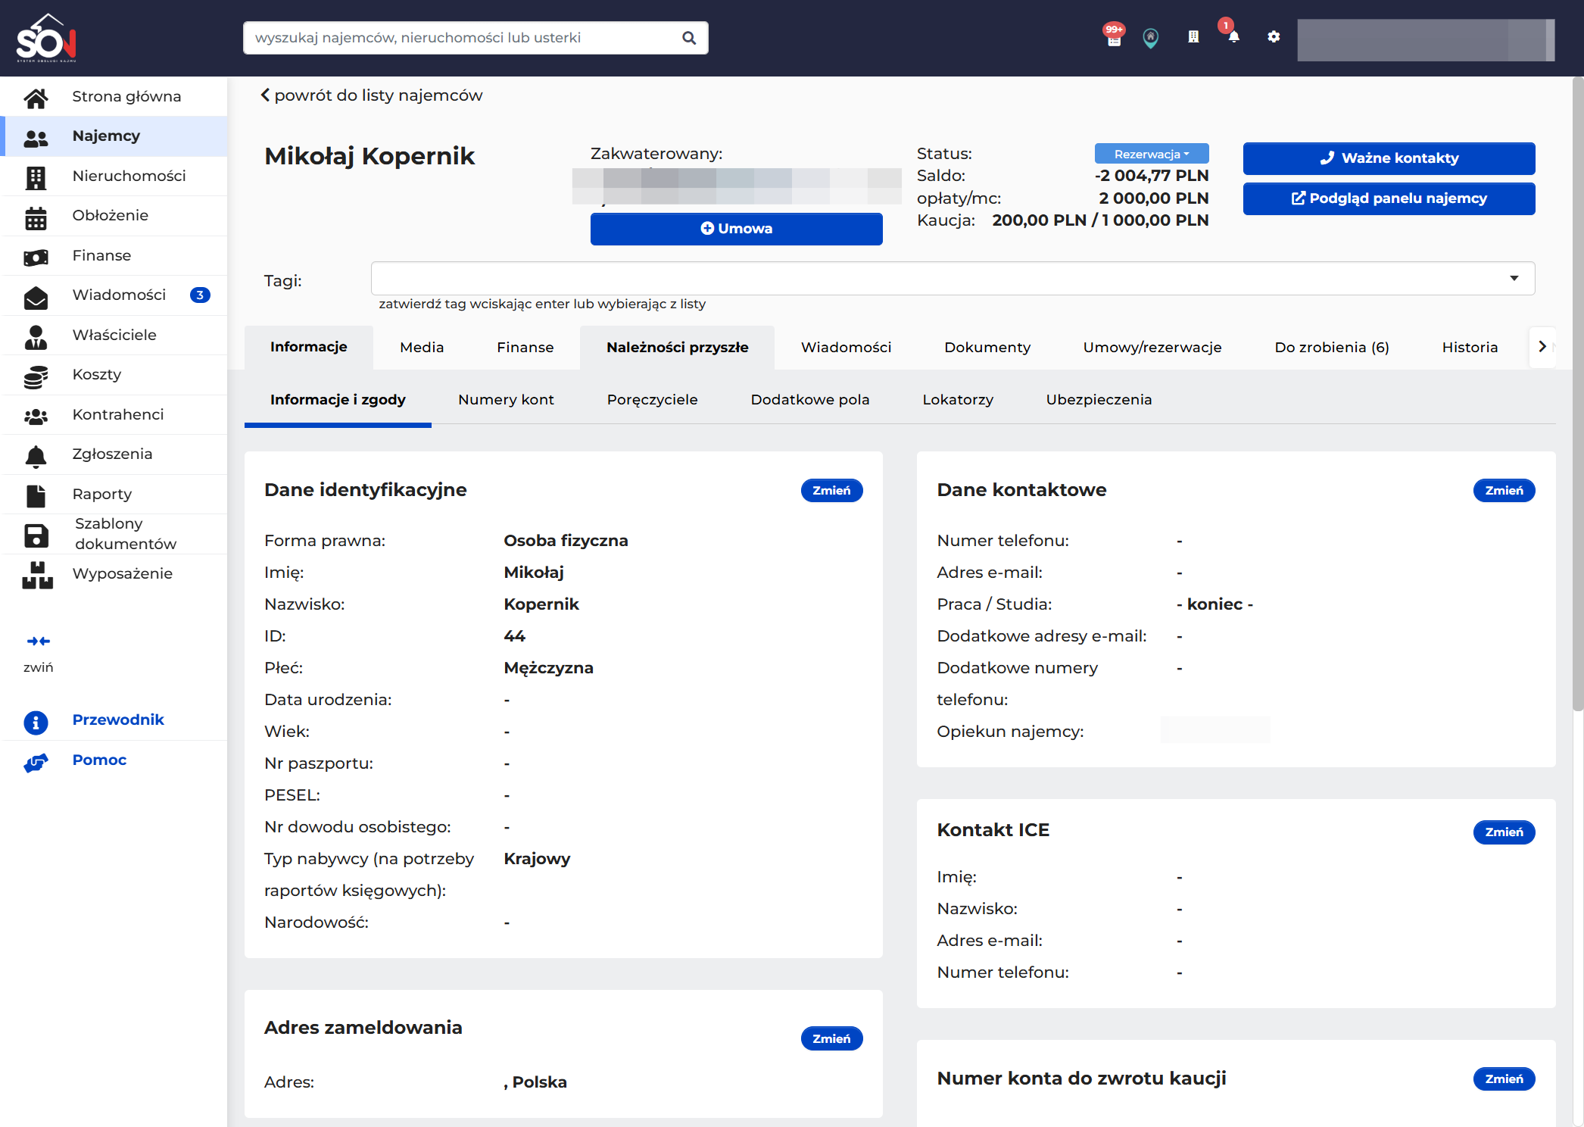Click the page vertical scrollbar
The height and width of the screenshot is (1127, 1584).
click(x=1577, y=394)
